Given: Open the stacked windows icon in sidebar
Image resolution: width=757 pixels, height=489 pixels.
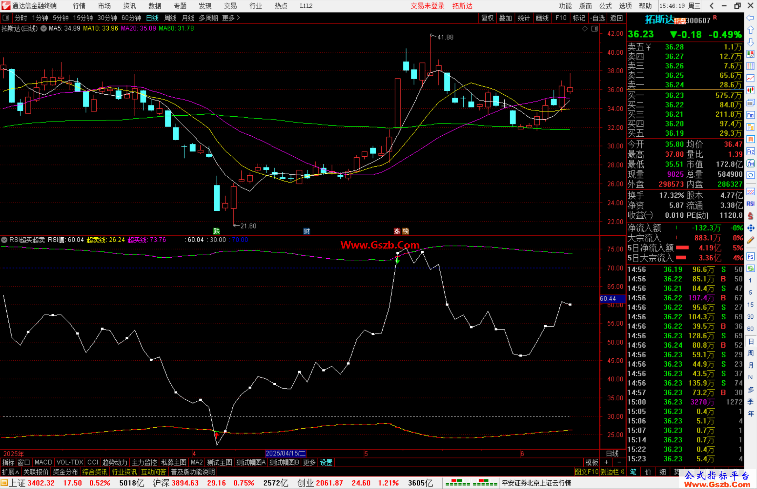Looking at the screenshot, I should pos(750,103).
